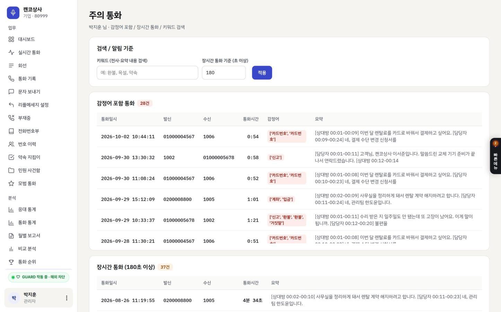Viewport: 501px width, 312px height.
Task: Open the 응대 통계 chart icon
Action: click(x=11, y=210)
